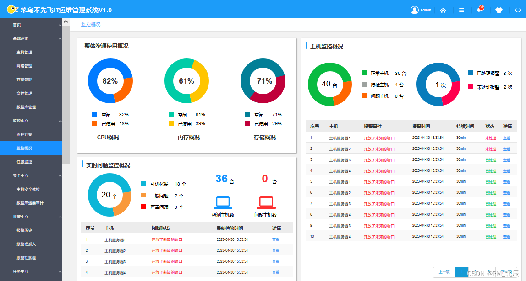Open notifications bell icon
This screenshot has height=281, width=526.
479,10
